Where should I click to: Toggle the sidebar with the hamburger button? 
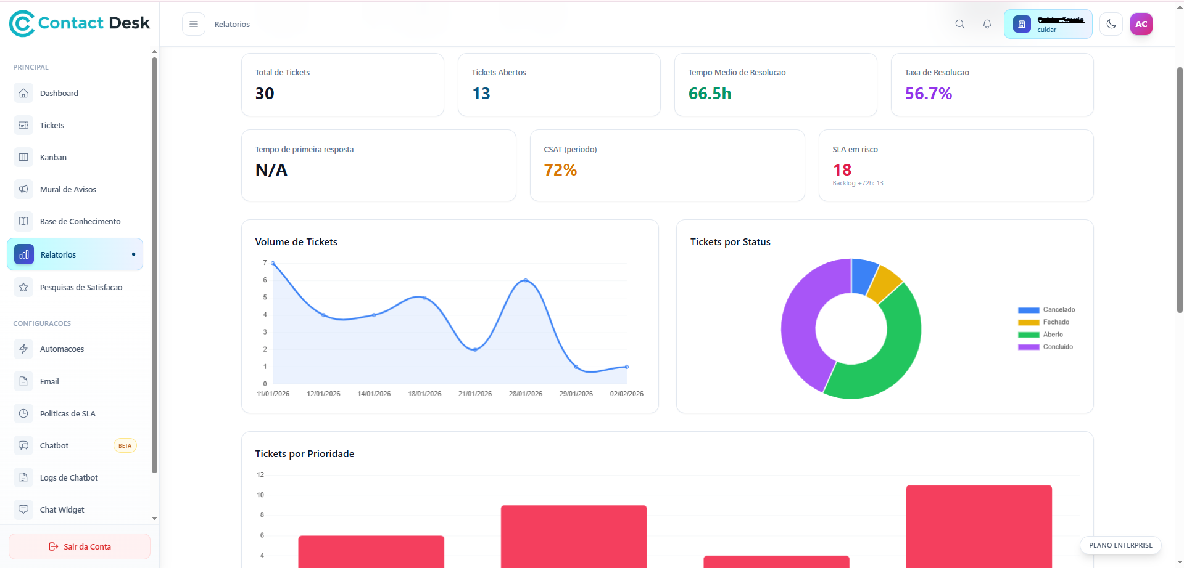[194, 24]
